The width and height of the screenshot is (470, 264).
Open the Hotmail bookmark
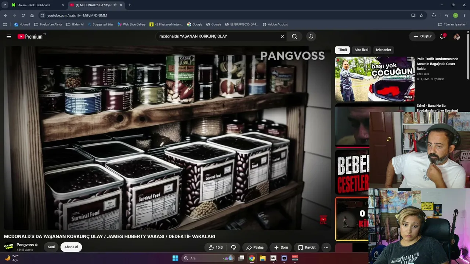tap(22, 25)
